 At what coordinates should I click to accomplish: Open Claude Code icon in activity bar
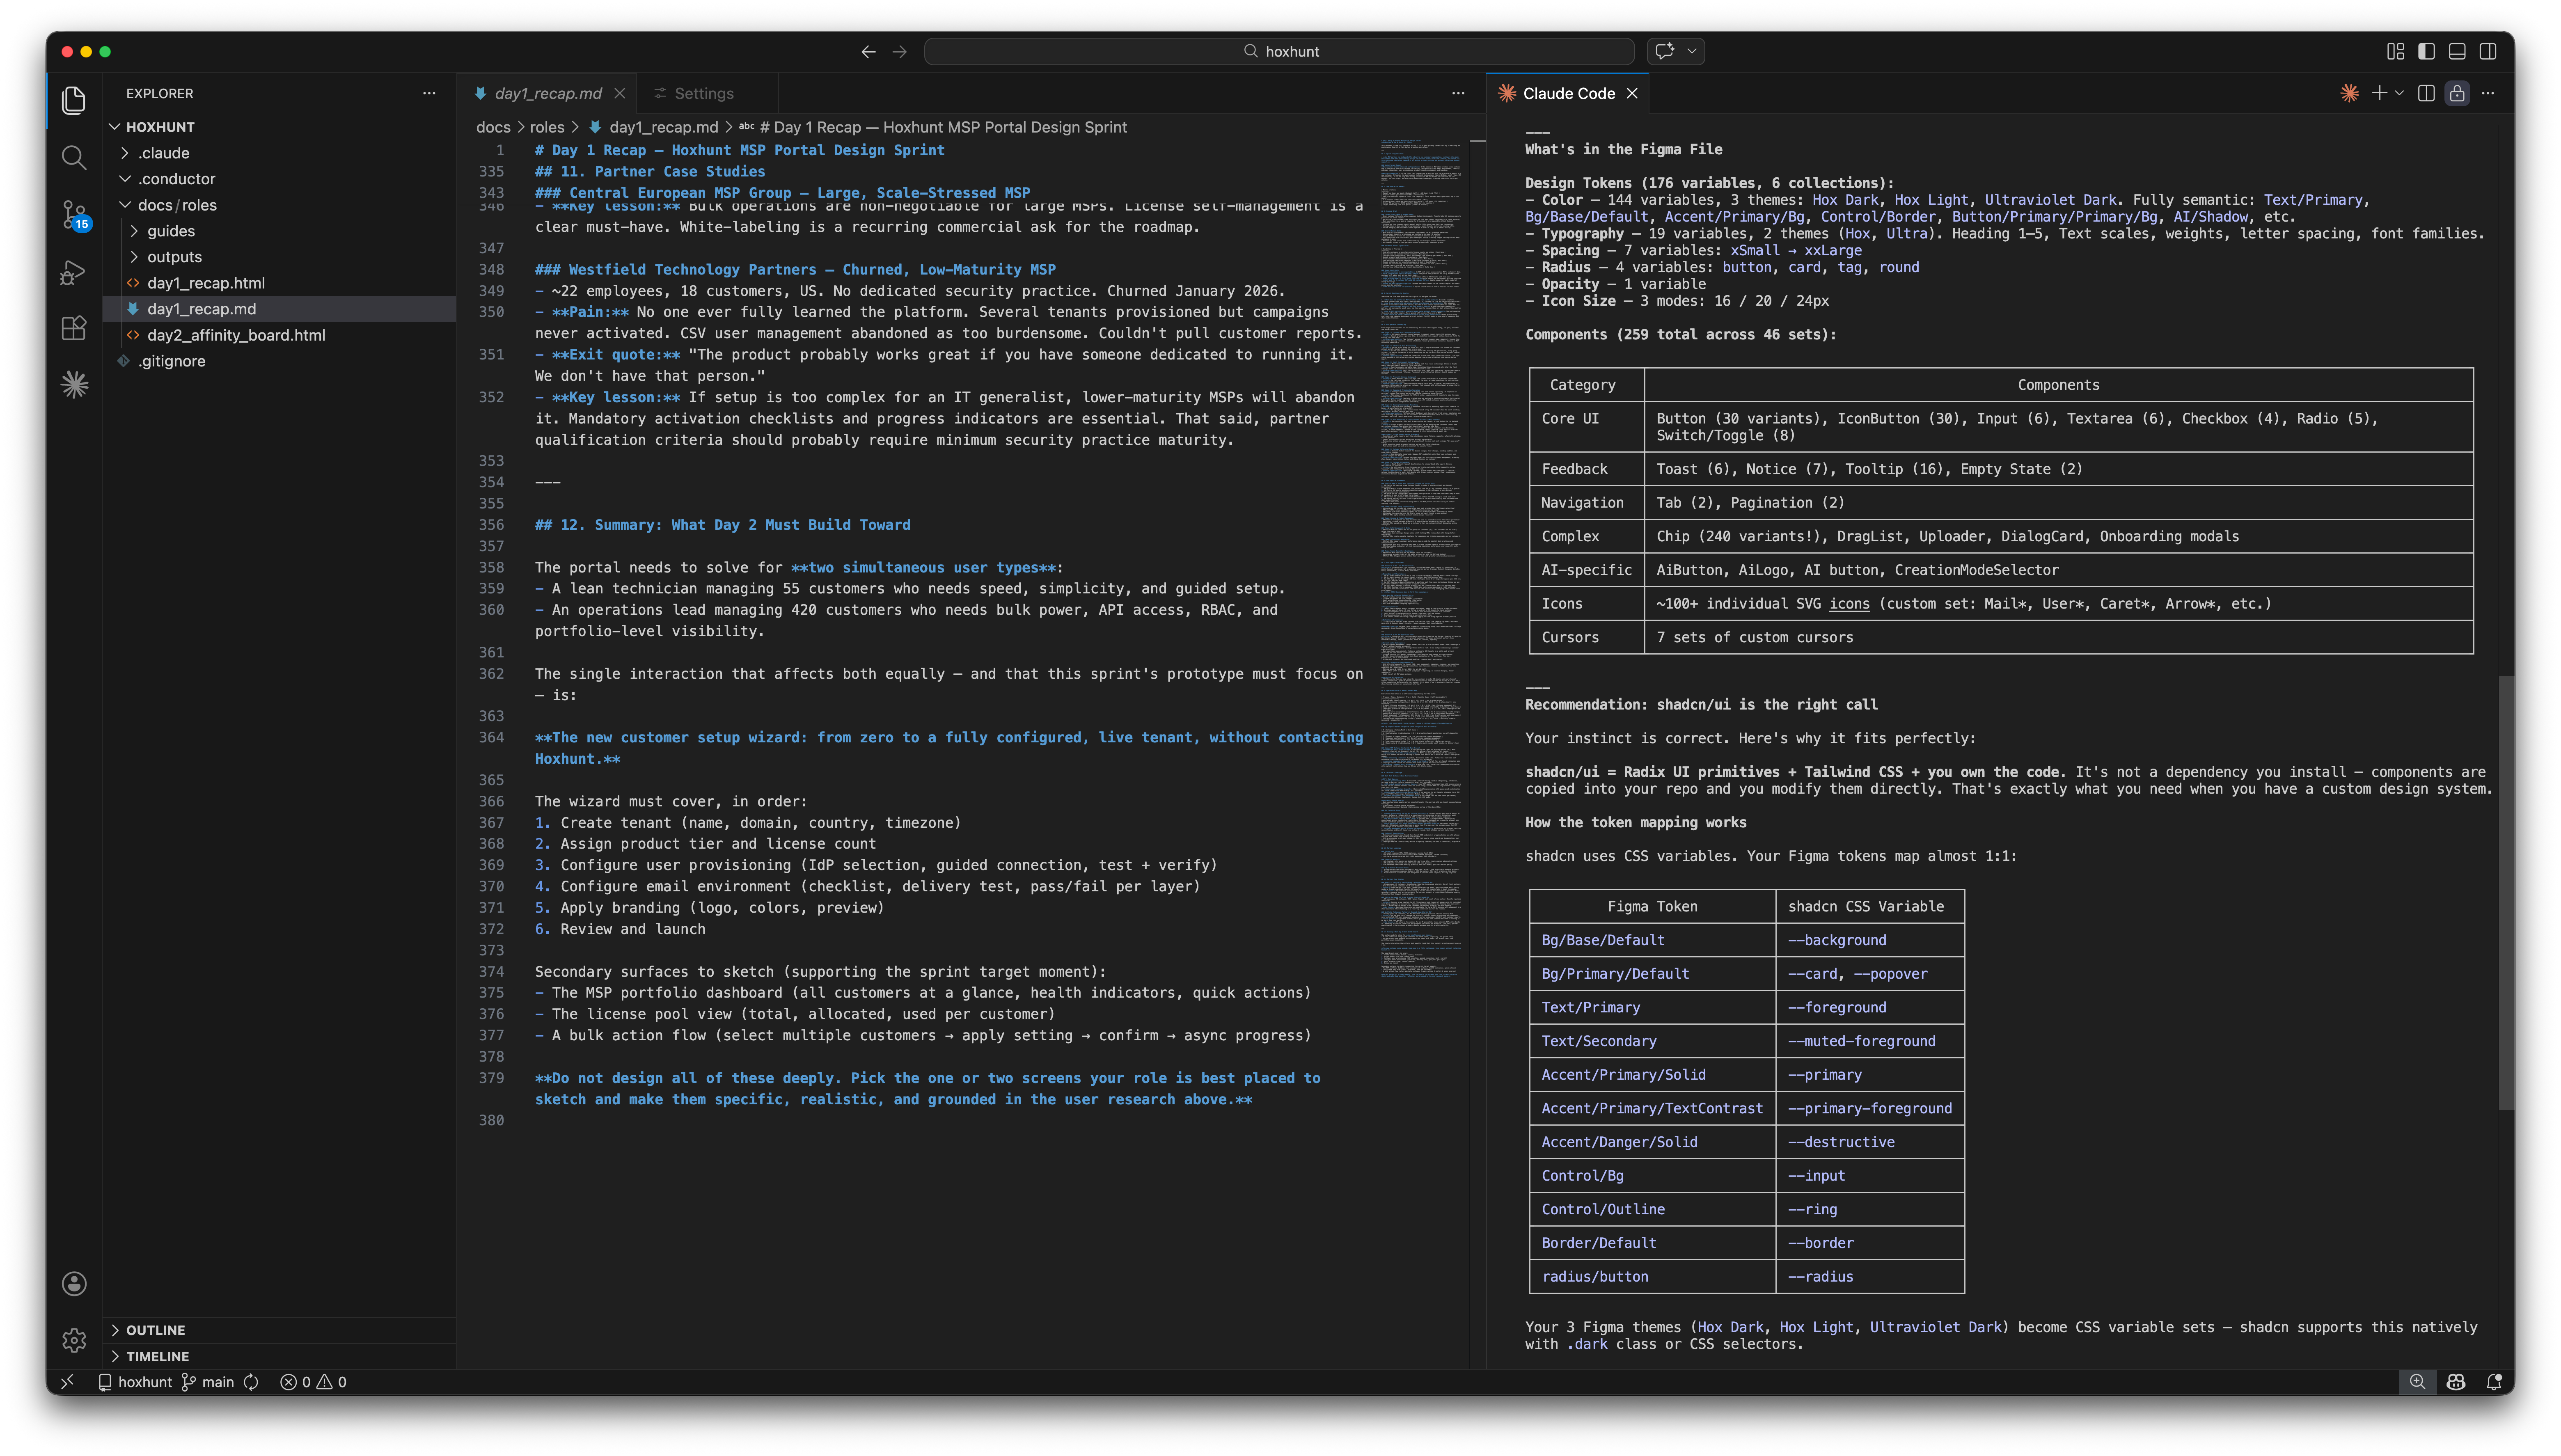73,385
